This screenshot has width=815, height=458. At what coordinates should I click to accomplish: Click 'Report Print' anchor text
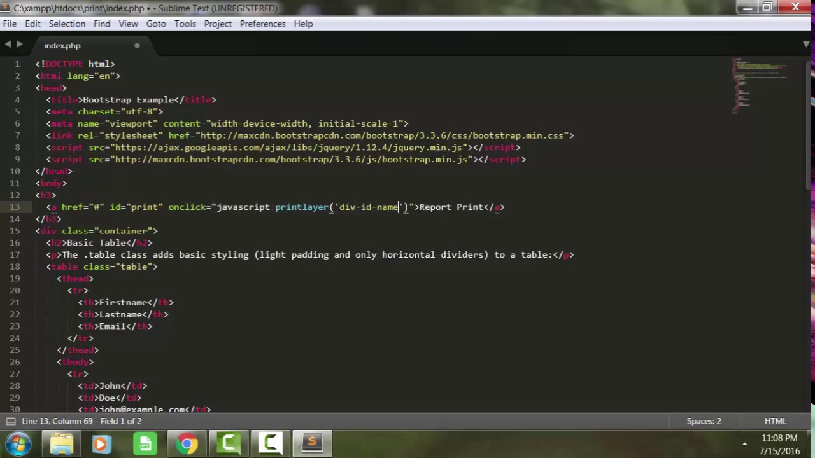click(451, 207)
